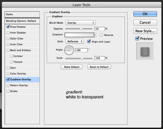Click the New Style... button

click(145, 31)
